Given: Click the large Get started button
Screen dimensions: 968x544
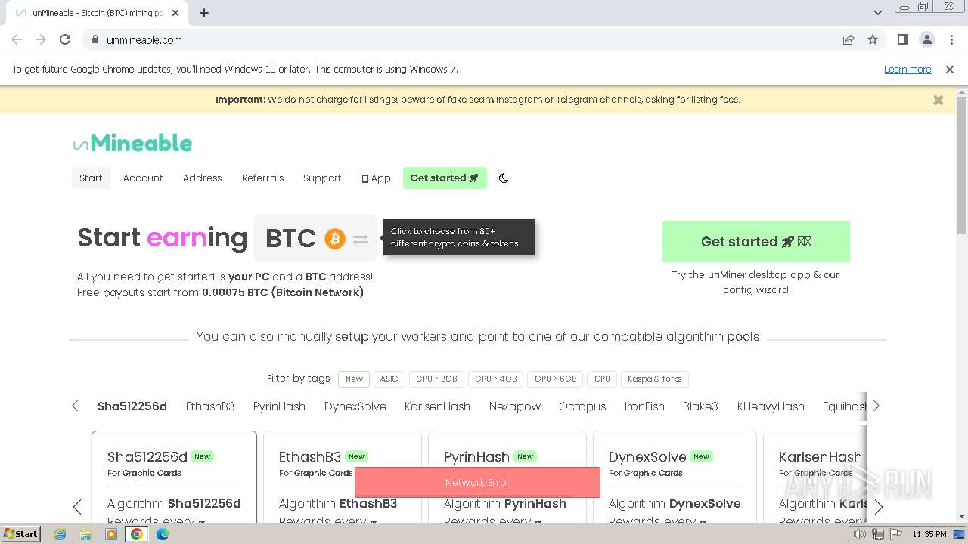Looking at the screenshot, I should point(755,241).
